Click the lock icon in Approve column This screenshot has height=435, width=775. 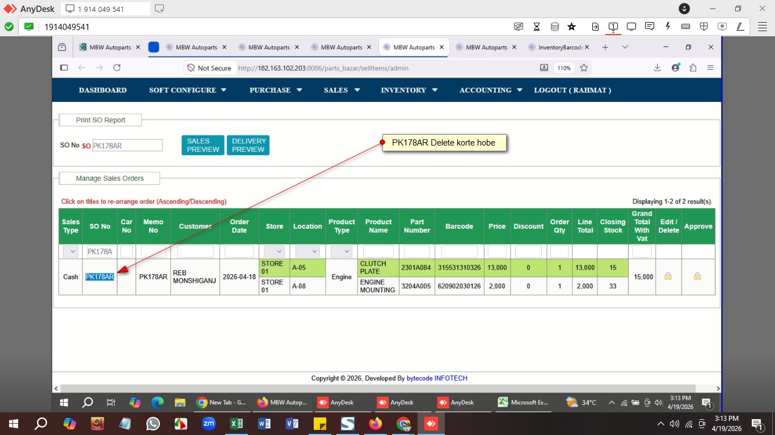(x=697, y=276)
